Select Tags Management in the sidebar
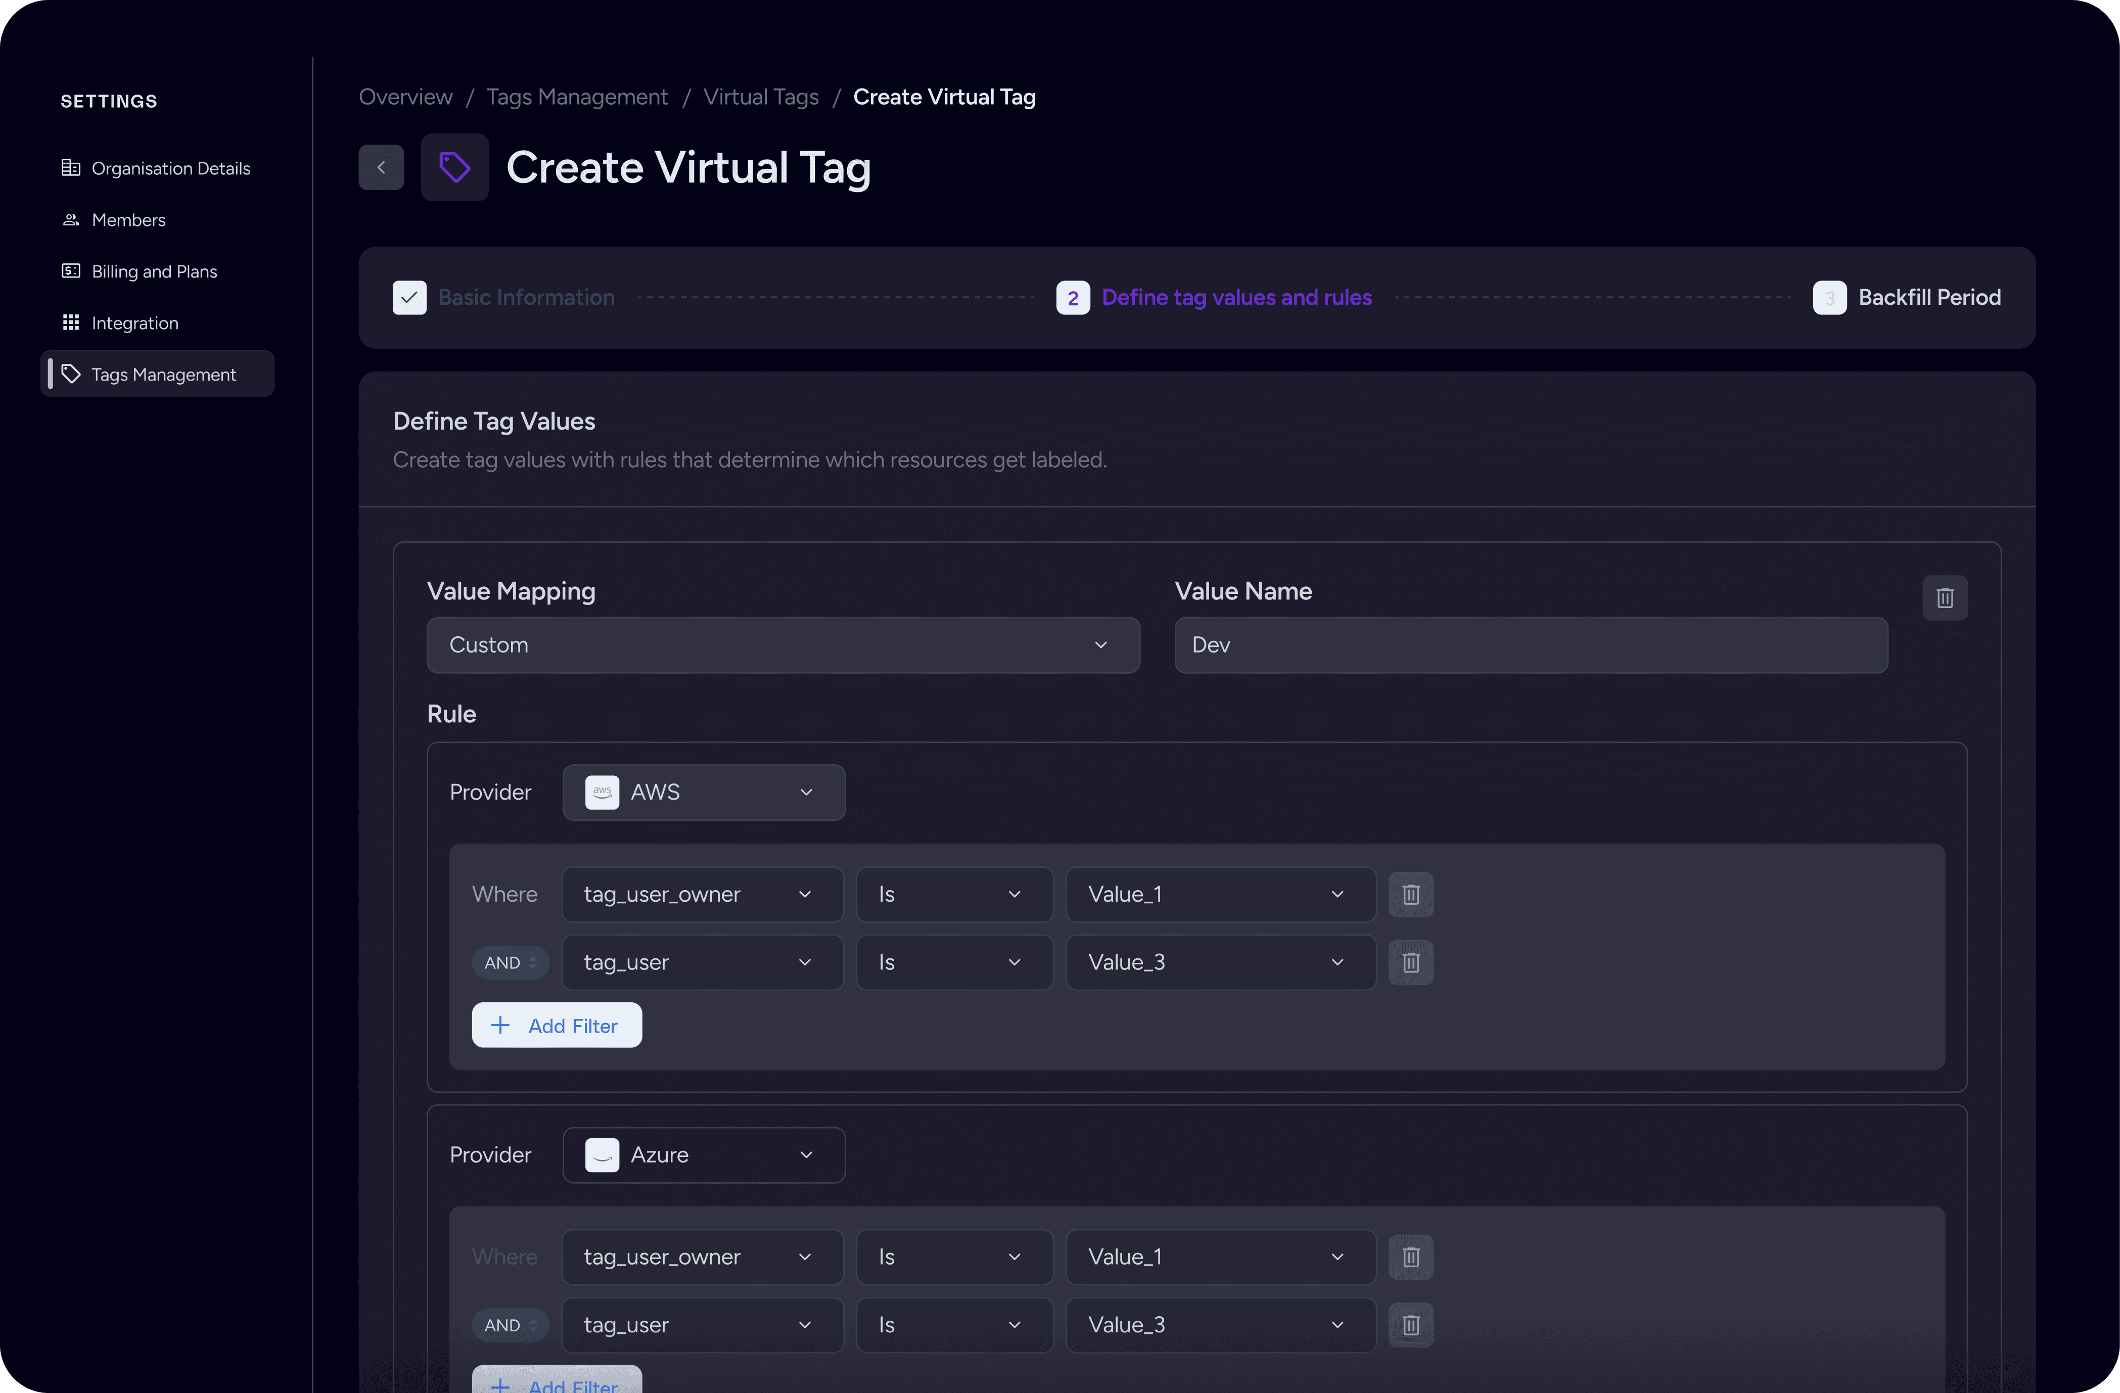 [157, 374]
